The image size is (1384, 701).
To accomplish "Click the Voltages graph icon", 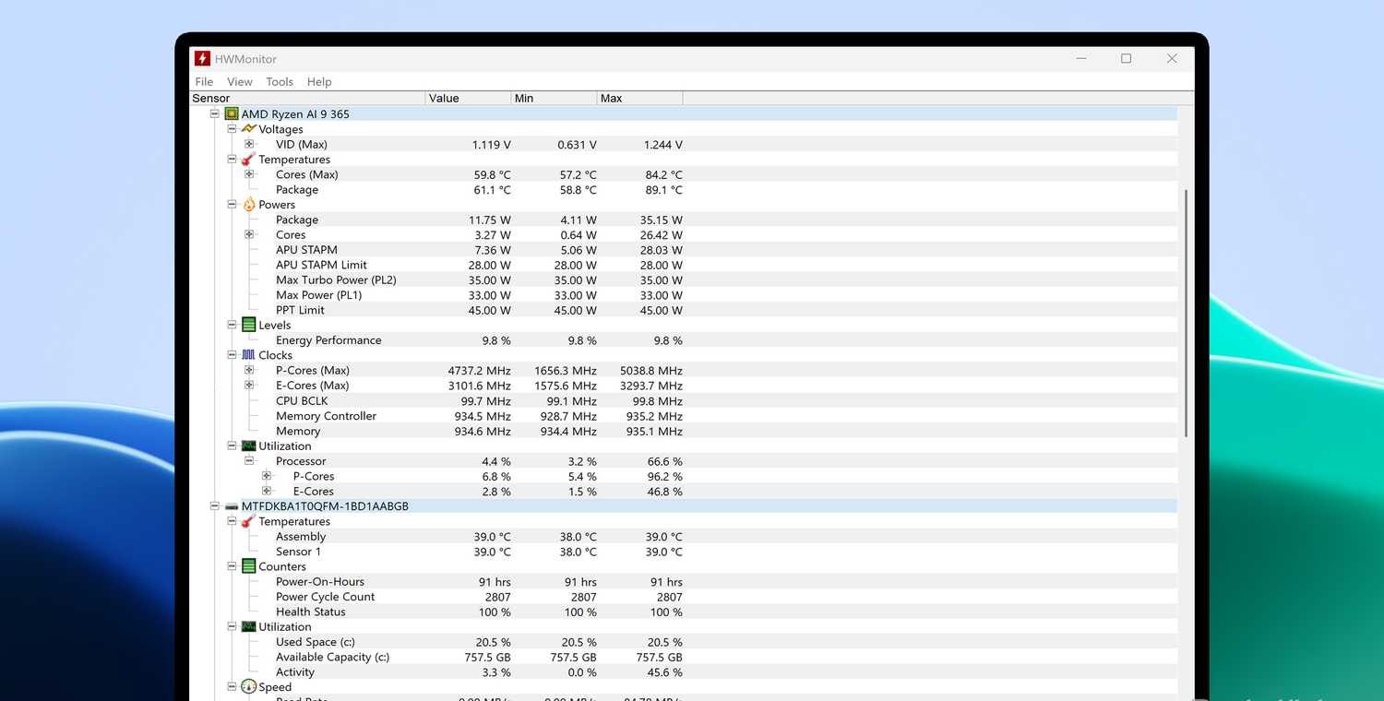I will pyautogui.click(x=248, y=129).
